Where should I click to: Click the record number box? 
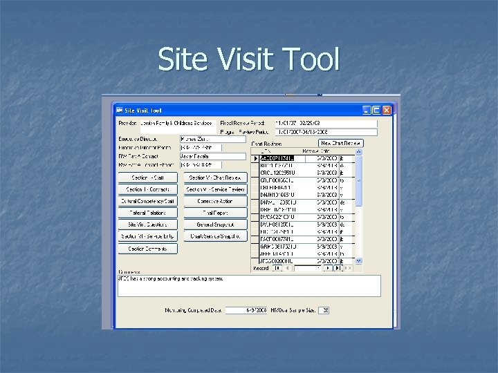tap(308, 268)
